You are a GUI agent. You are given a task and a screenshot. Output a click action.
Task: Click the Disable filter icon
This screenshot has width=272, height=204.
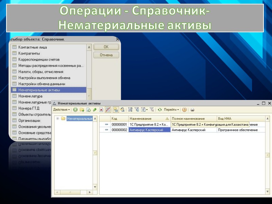tap(152, 109)
